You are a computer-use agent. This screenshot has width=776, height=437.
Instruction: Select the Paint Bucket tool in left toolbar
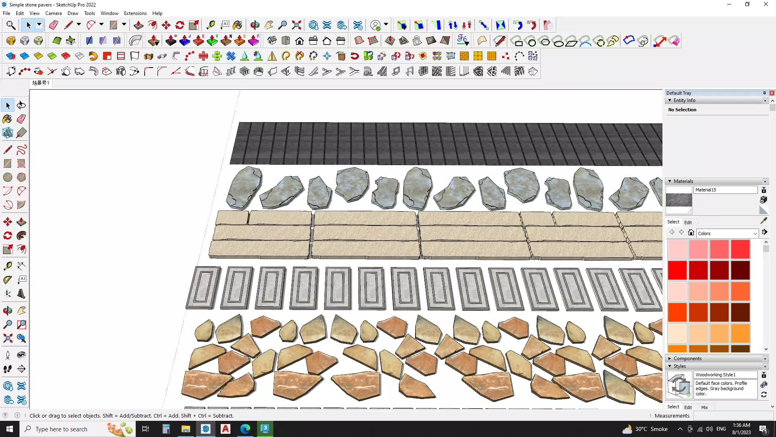tap(7, 119)
